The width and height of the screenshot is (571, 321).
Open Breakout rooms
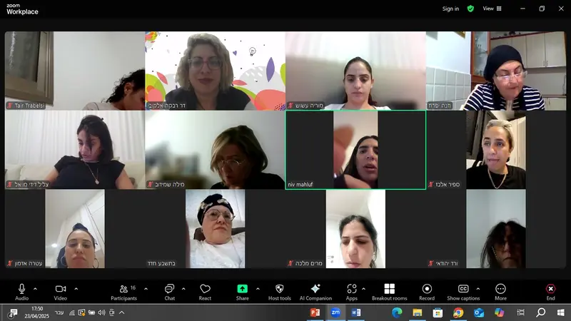click(x=389, y=291)
